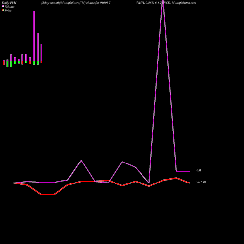Click the 'Volume' legend label
Viewport: 244px width, 244px height.
click(x=9, y=7)
